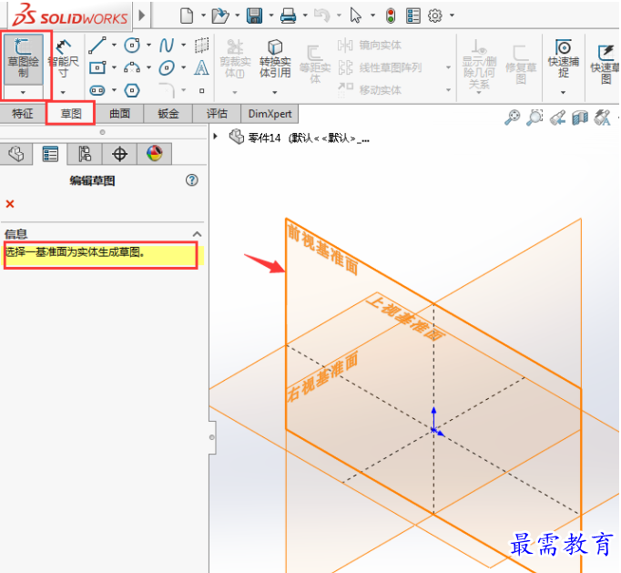This screenshot has width=621, height=573.
Task: Click the Print icon
Action: click(x=288, y=15)
